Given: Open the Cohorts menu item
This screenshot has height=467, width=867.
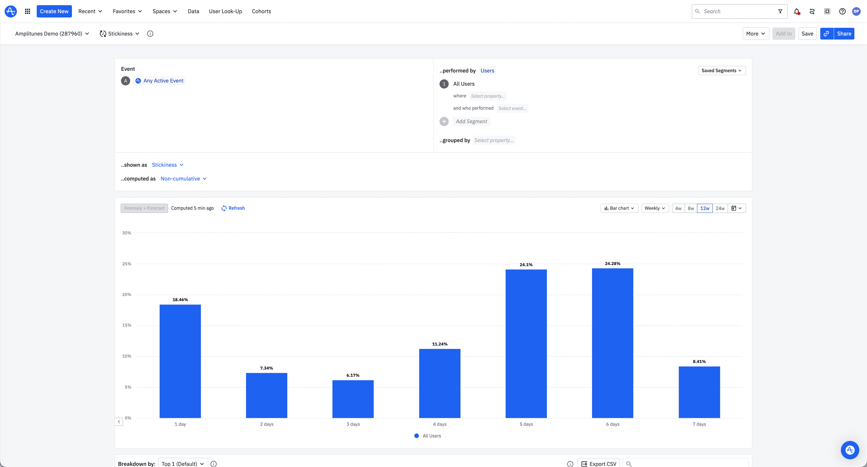Looking at the screenshot, I should click(261, 11).
